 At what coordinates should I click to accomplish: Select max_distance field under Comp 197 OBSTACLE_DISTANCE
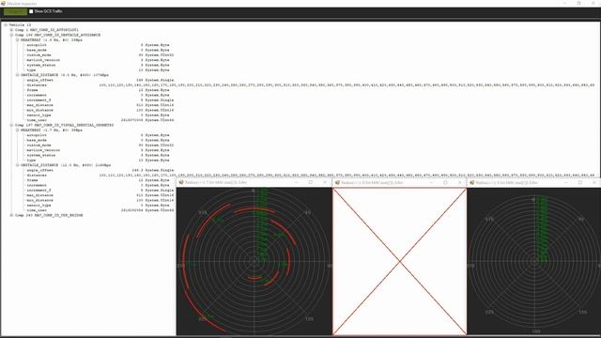click(x=100, y=195)
